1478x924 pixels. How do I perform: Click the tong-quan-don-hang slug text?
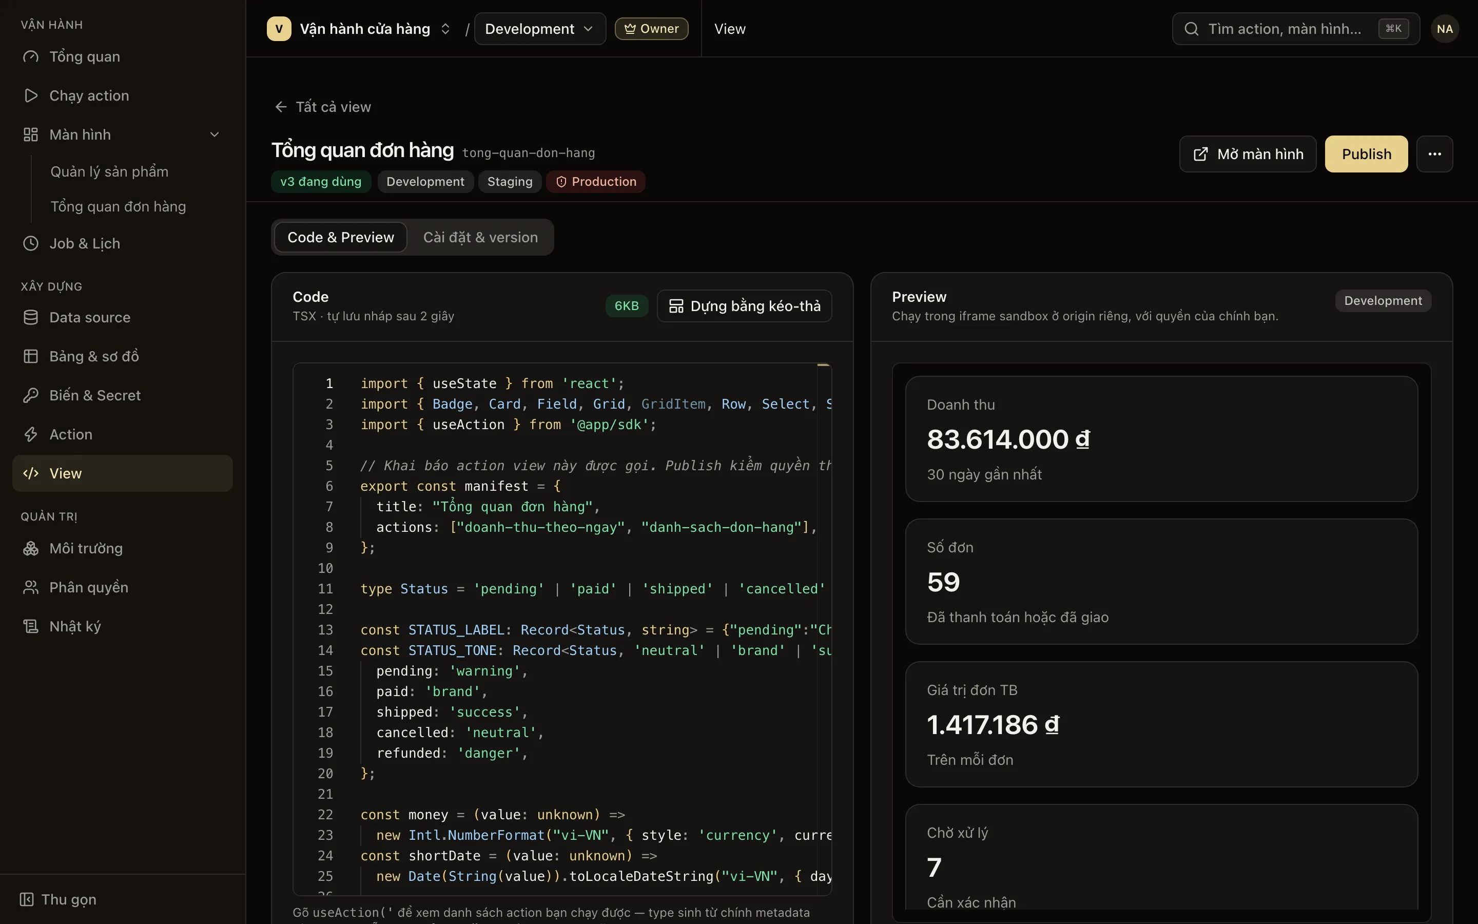click(x=528, y=153)
